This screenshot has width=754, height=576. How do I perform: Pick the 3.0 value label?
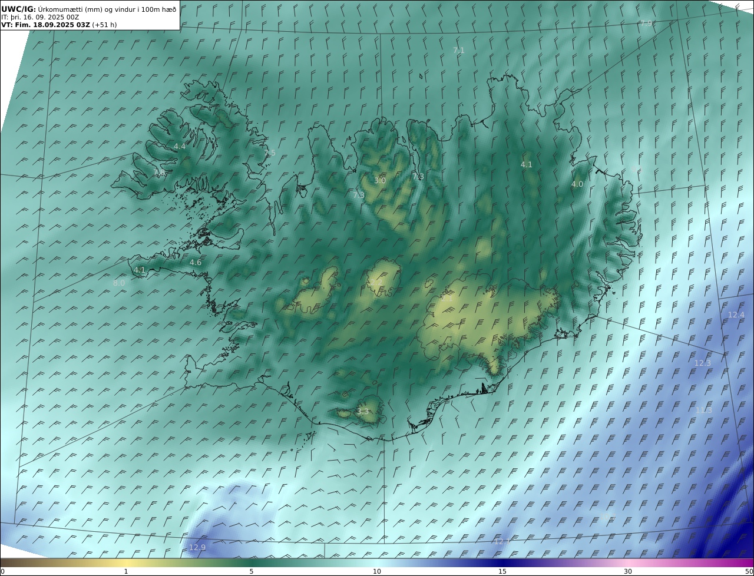click(380, 180)
